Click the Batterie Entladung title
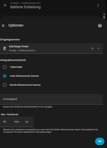Viewport: 107px width, 148px height. tap(25, 7)
